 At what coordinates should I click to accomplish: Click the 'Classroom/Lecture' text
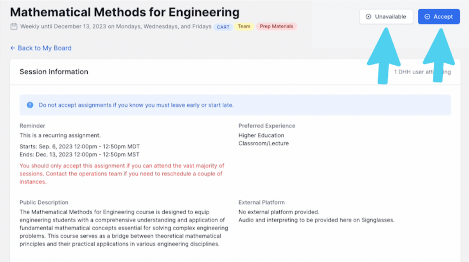[x=264, y=144]
